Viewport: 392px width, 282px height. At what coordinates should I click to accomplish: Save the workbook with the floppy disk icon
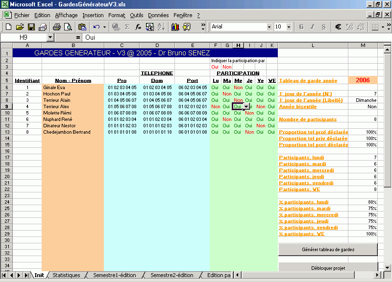point(31,27)
